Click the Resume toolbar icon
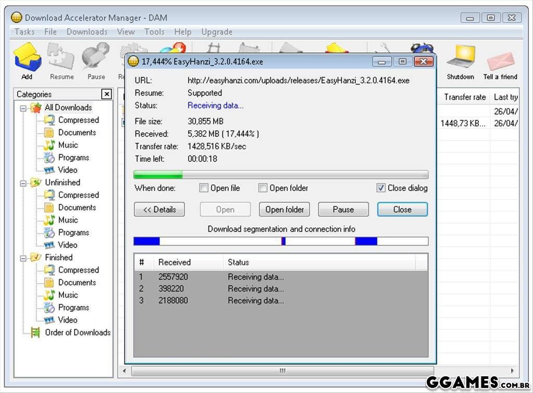Screen dimensions: 533x393 click(x=61, y=58)
